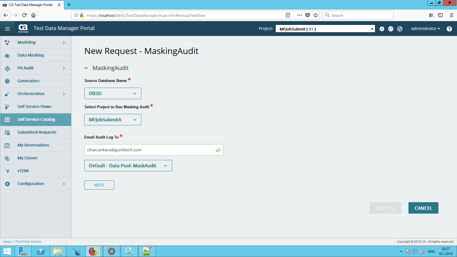Click the Submitted Requests sidebar icon
Screen dimensions: 457x257
pyautogui.click(x=7, y=132)
